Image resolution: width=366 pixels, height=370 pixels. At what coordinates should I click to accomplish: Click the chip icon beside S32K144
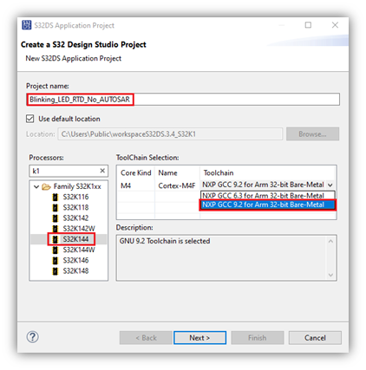[x=55, y=239]
